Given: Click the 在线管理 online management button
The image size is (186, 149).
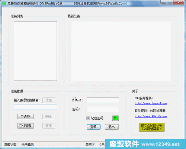Looking at the screenshot, I should (x=25, y=126).
